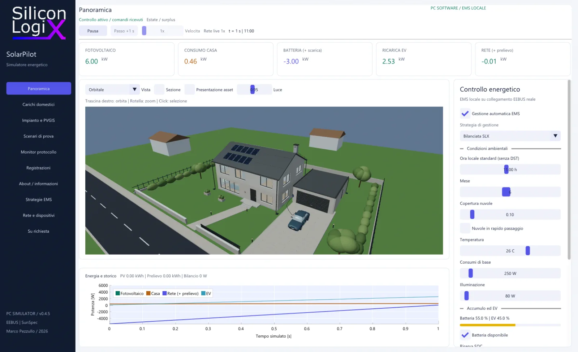Click the Orbitale dropdown arrow
Viewport: 578px width, 352px height.
[134, 89]
